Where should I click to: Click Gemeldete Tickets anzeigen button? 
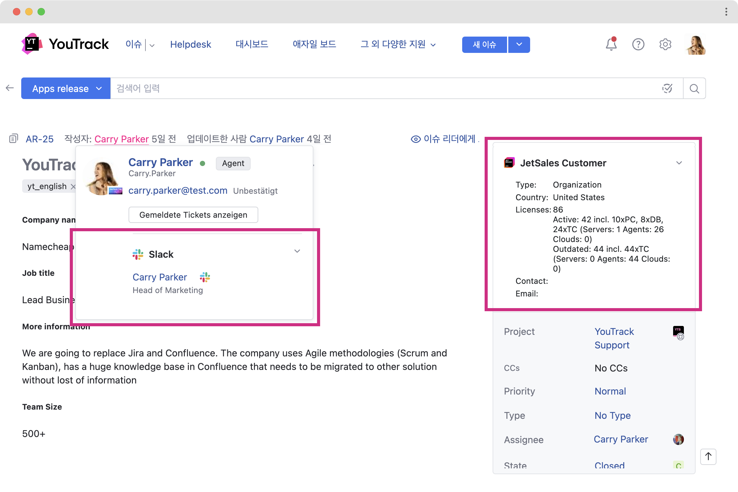[193, 215]
